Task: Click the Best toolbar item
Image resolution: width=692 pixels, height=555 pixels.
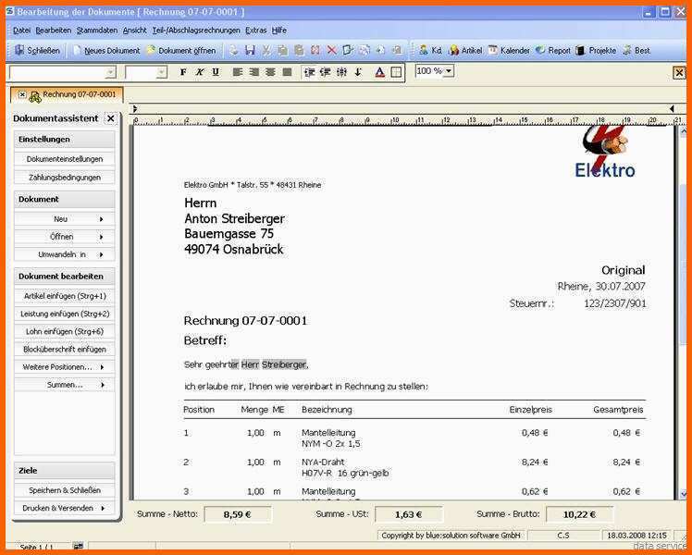Action: click(x=636, y=50)
